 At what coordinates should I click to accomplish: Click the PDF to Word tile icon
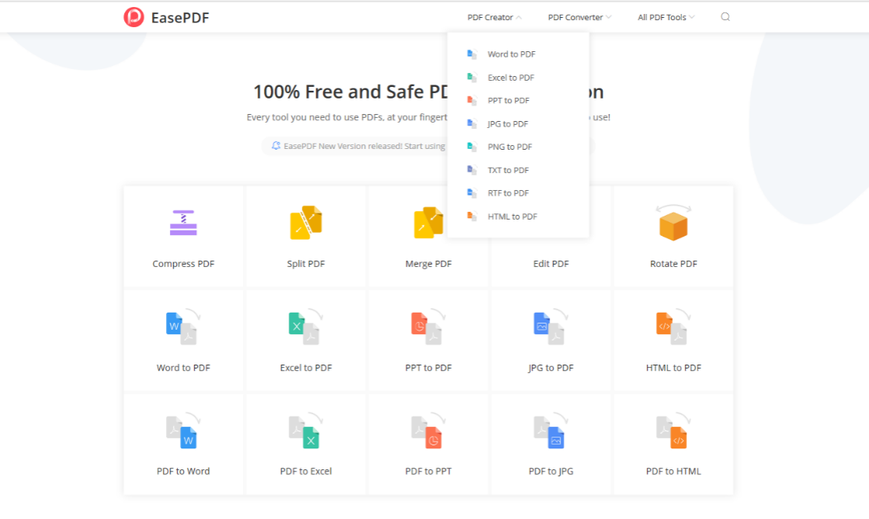point(183,431)
